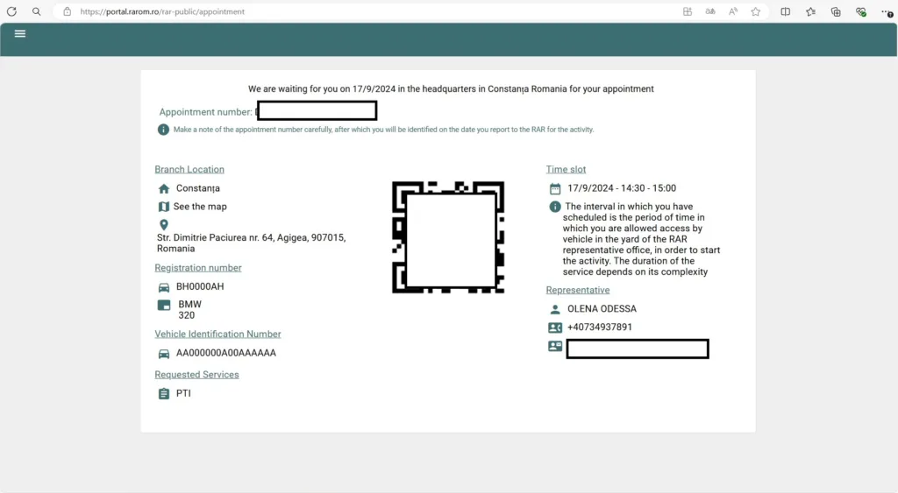The height and width of the screenshot is (493, 898).
Task: Toggle the browser split screen view
Action: 786,11
